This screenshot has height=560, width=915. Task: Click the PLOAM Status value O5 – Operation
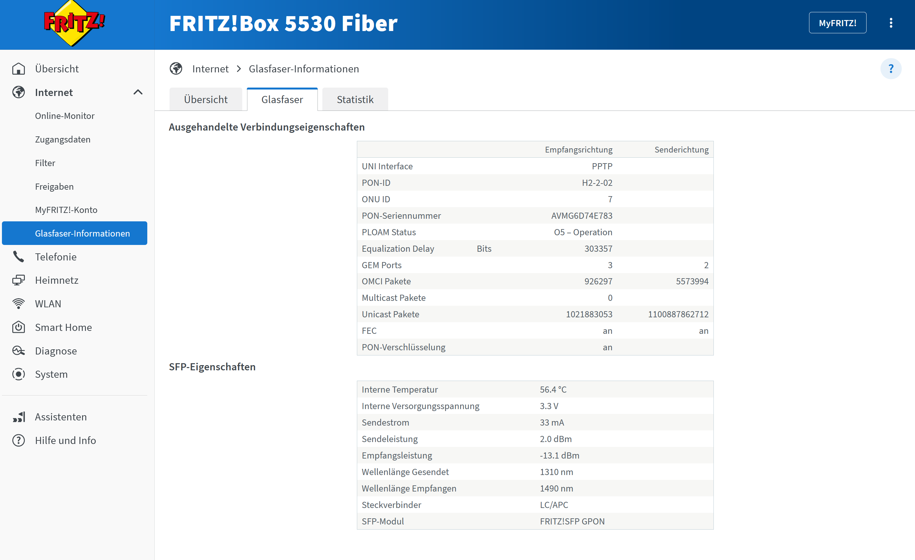point(583,232)
